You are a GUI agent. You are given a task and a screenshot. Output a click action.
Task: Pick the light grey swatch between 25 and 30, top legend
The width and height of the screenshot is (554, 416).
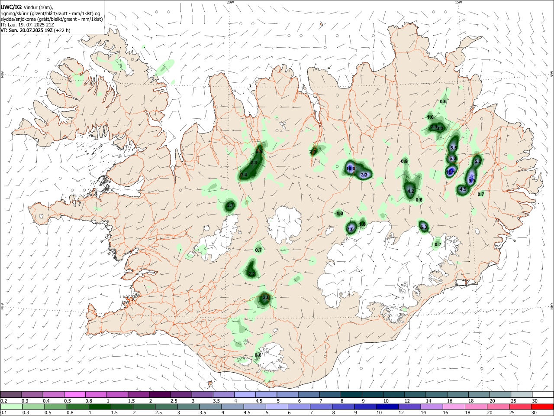(x=521, y=394)
